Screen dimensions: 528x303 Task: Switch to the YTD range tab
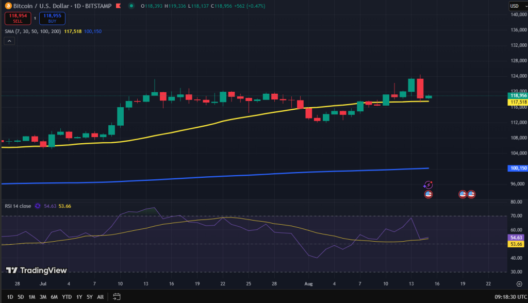tap(66, 297)
